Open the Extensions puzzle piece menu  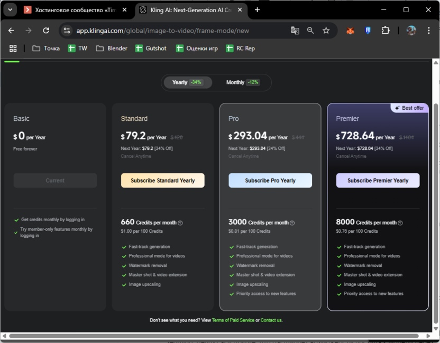click(x=385, y=31)
